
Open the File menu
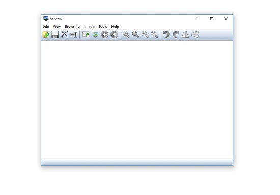[x=46, y=27]
